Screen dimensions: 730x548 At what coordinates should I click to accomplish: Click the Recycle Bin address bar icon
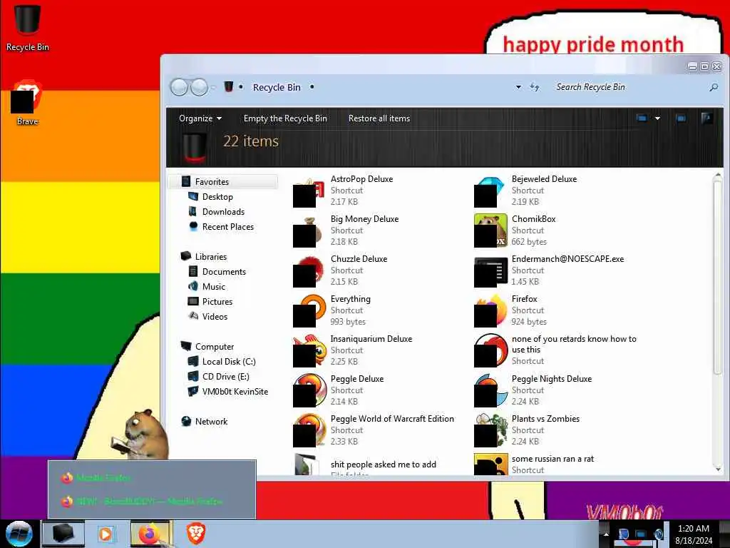(x=229, y=86)
